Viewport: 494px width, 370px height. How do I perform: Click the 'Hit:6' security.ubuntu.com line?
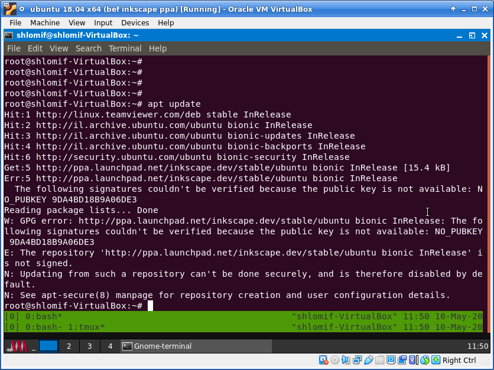[x=177, y=157]
